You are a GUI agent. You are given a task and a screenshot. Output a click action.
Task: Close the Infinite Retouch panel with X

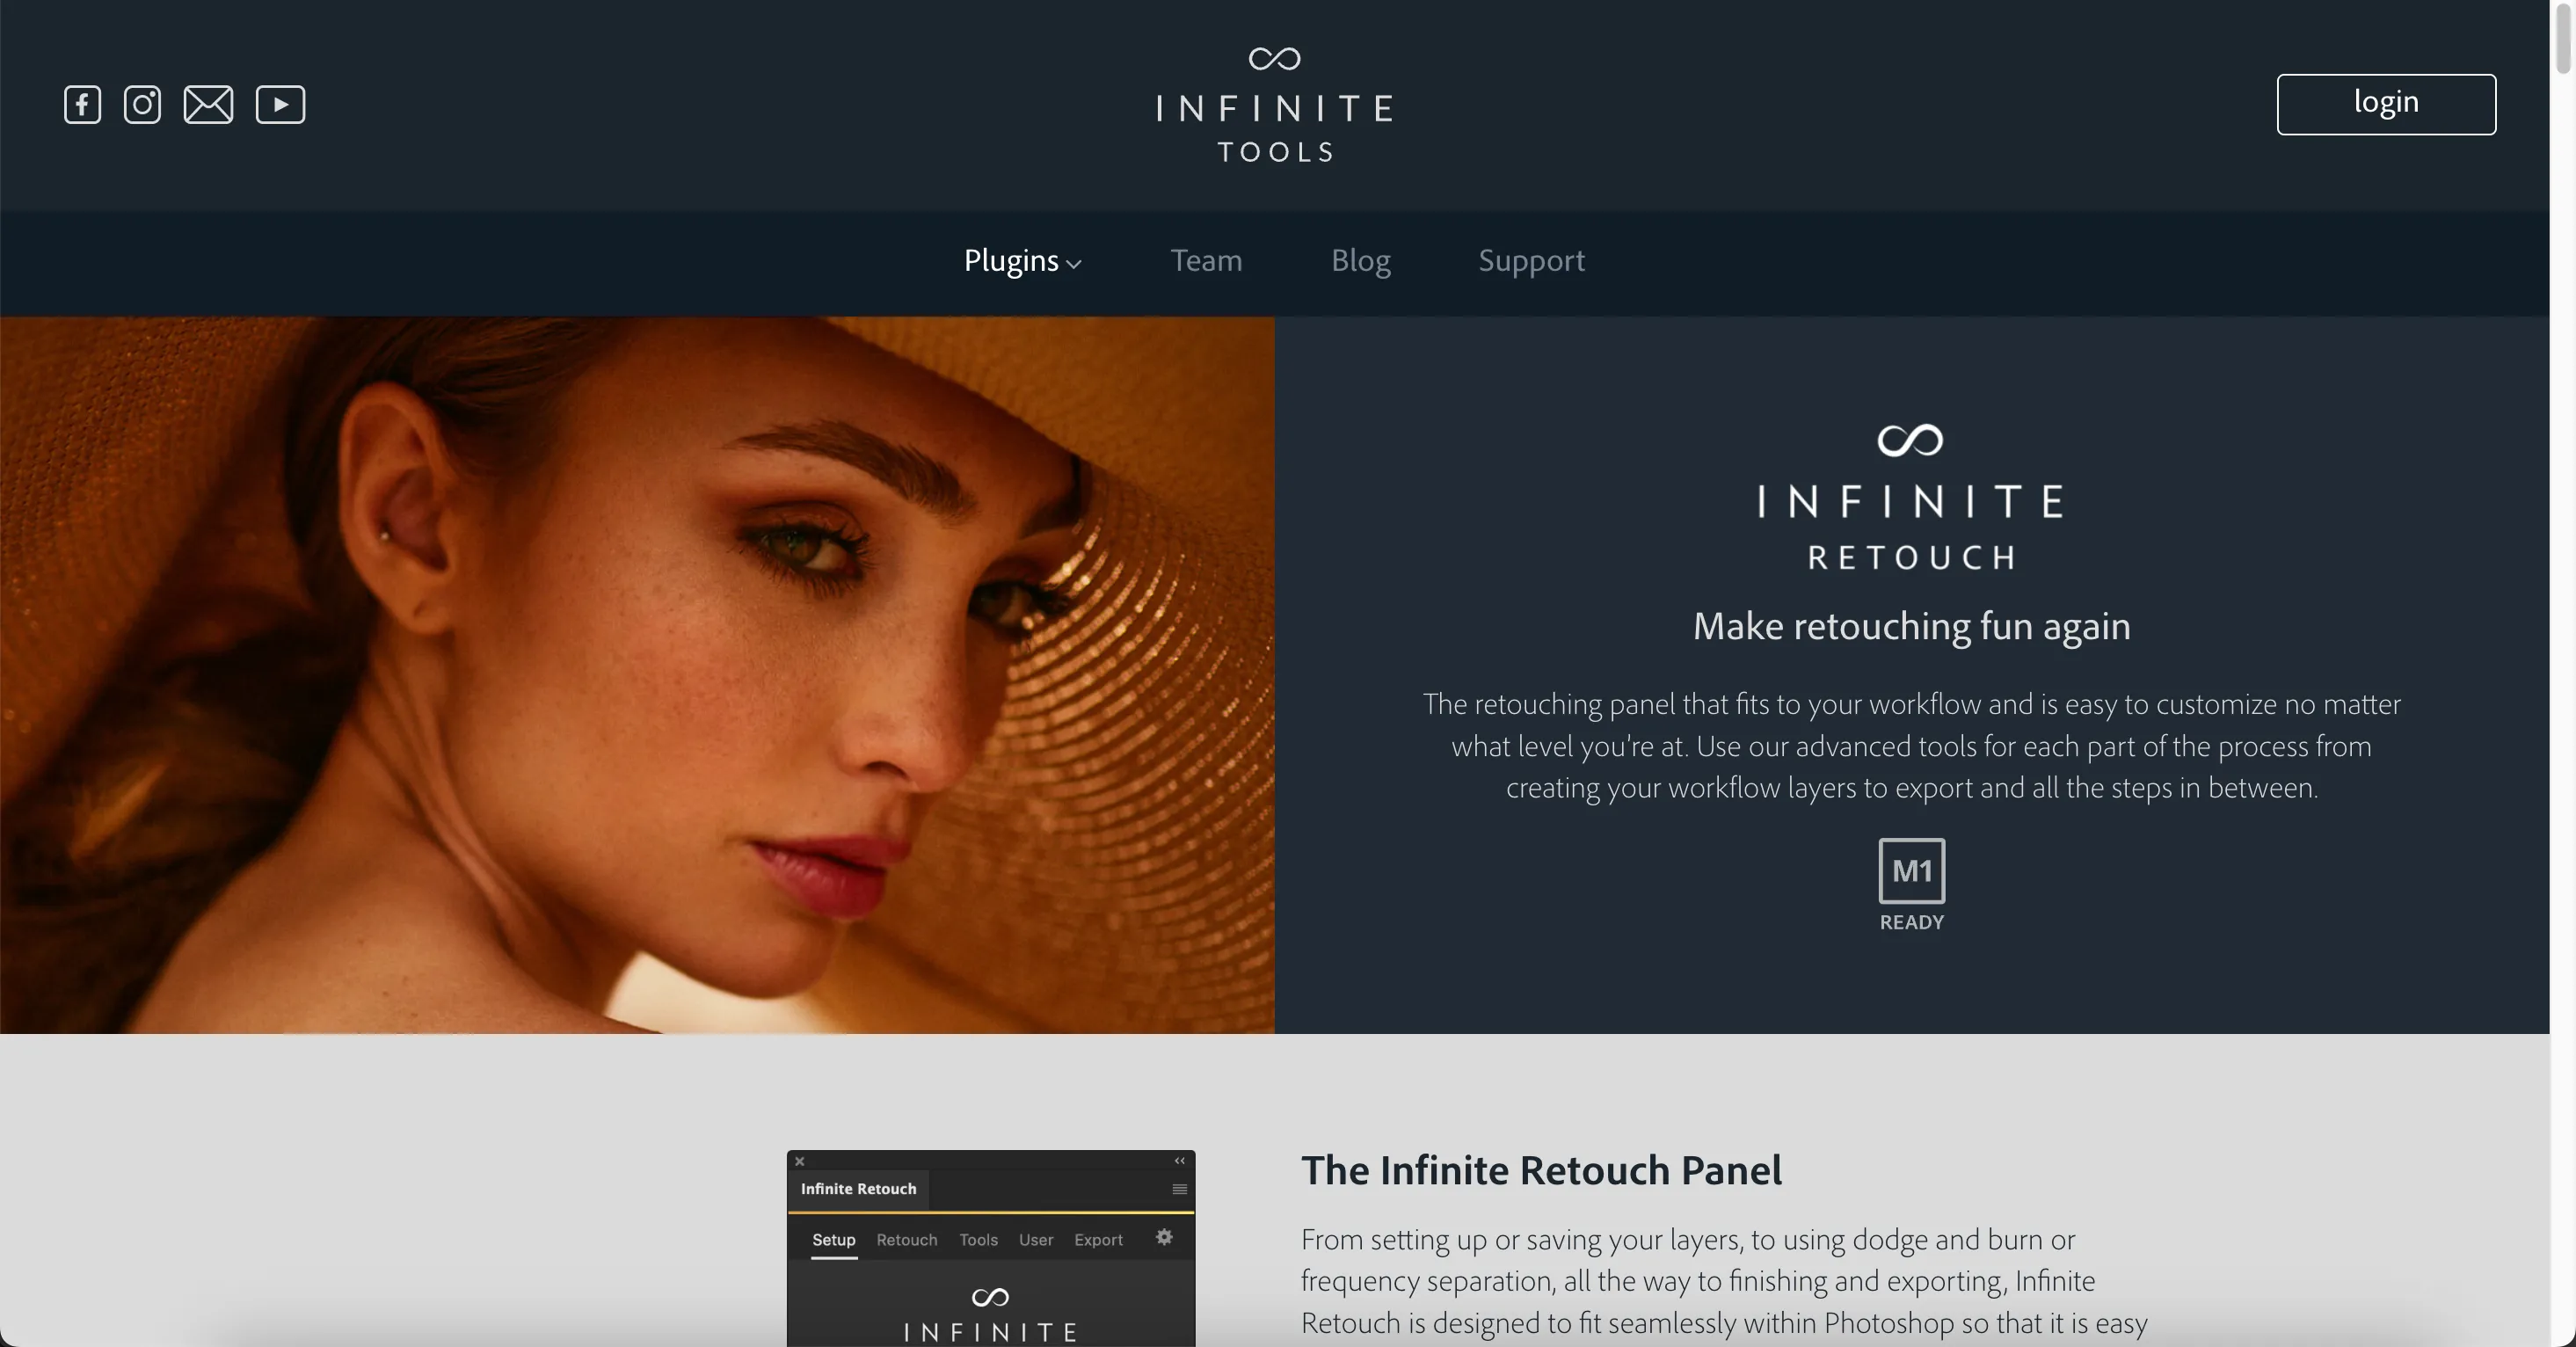(799, 1161)
